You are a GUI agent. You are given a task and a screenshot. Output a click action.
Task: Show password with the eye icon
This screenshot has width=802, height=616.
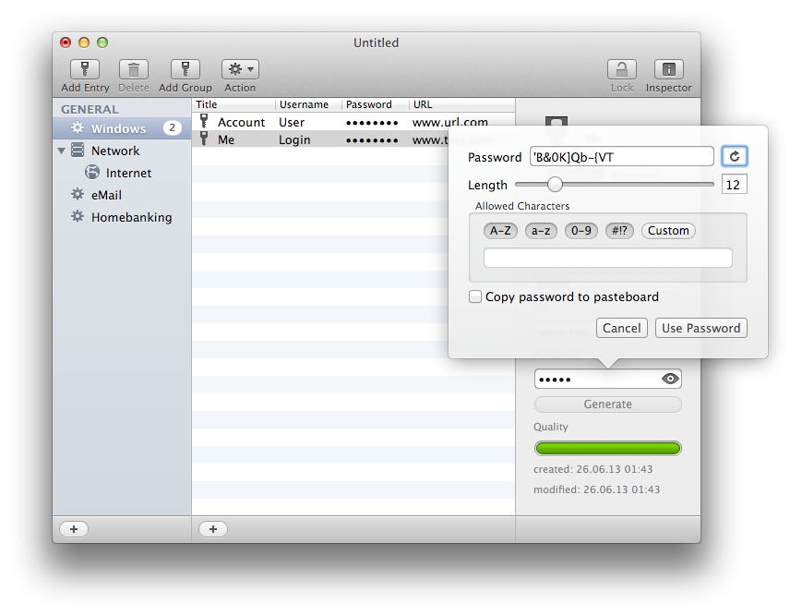[x=671, y=379]
